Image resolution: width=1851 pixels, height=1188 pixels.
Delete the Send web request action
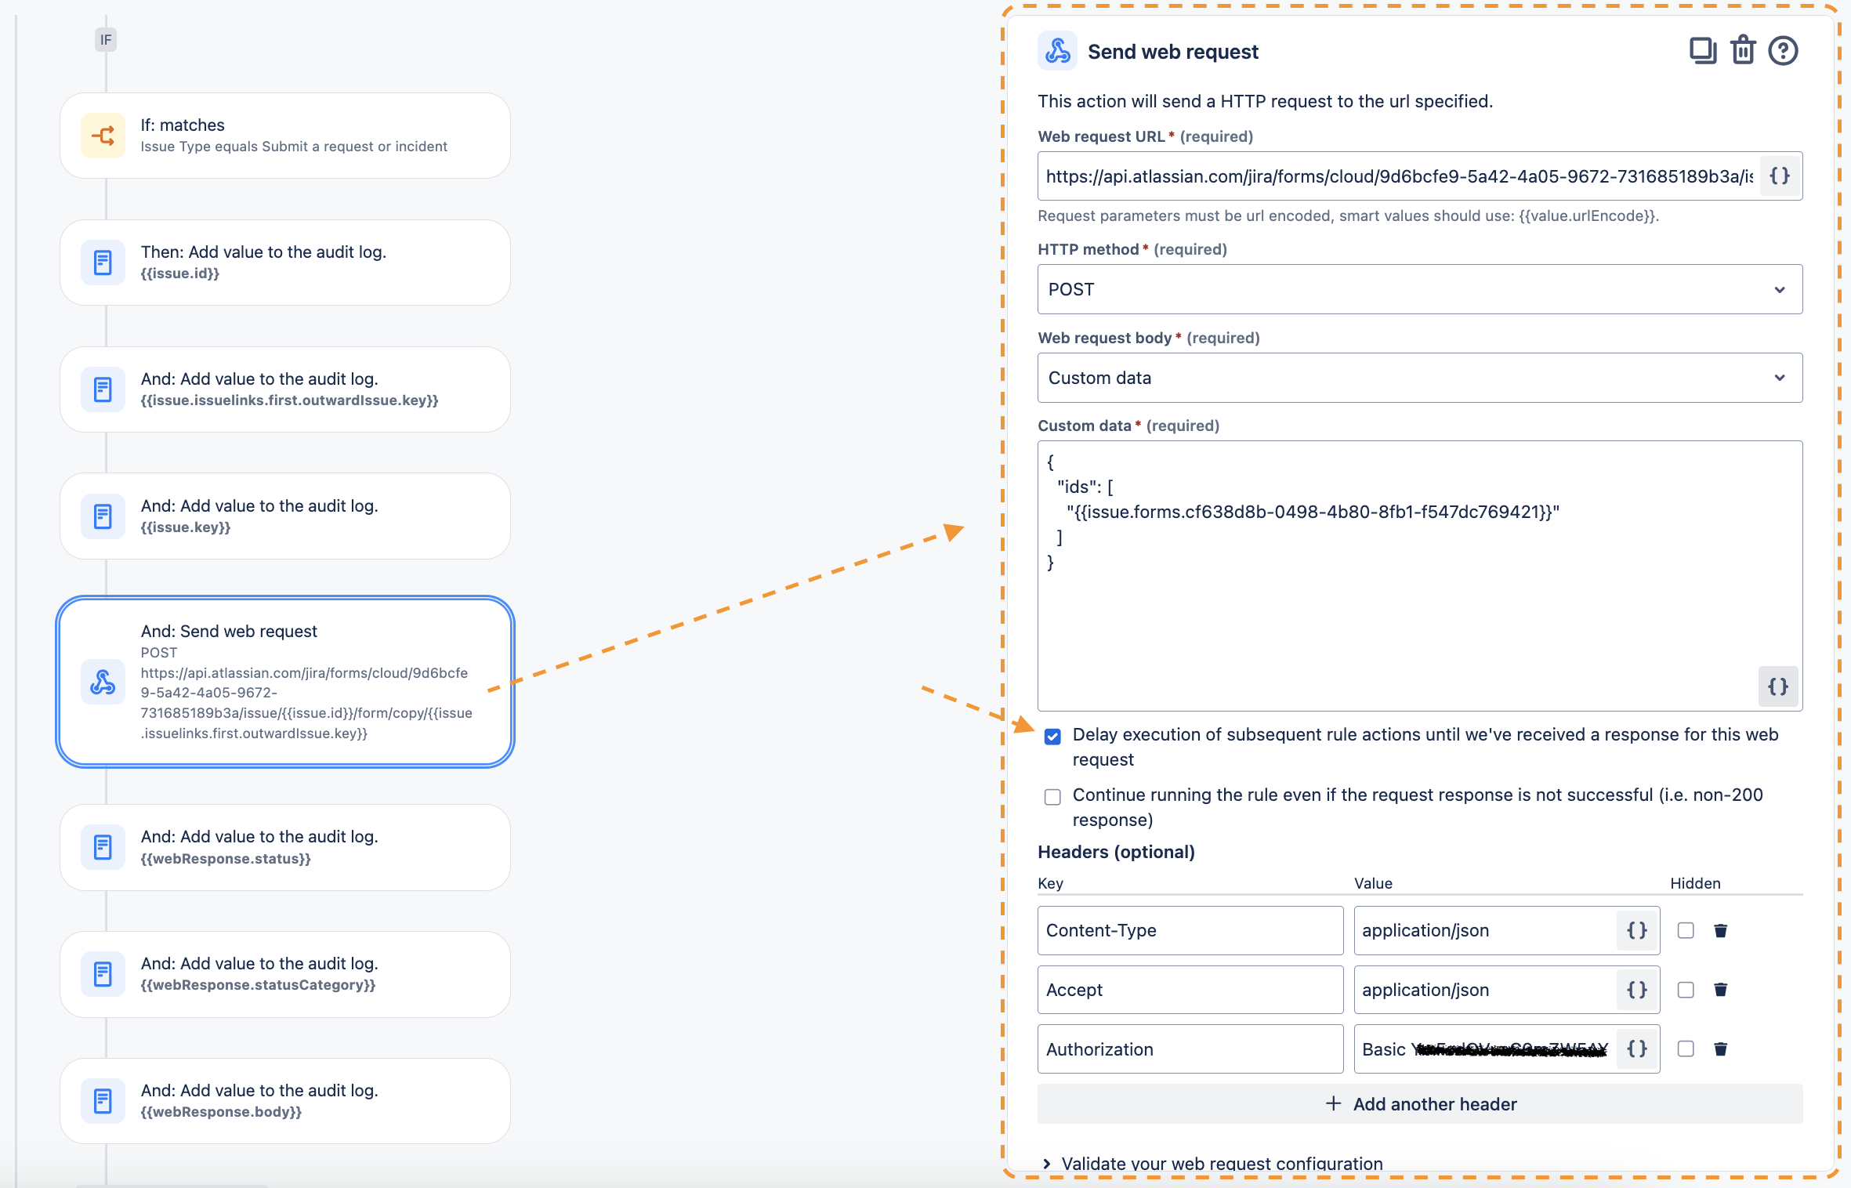pos(1743,51)
